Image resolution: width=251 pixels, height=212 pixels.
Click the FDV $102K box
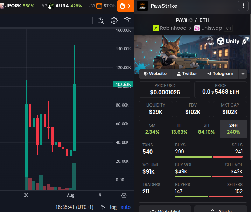pyautogui.click(x=193, y=109)
